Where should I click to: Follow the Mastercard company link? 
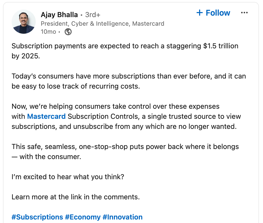(46, 116)
